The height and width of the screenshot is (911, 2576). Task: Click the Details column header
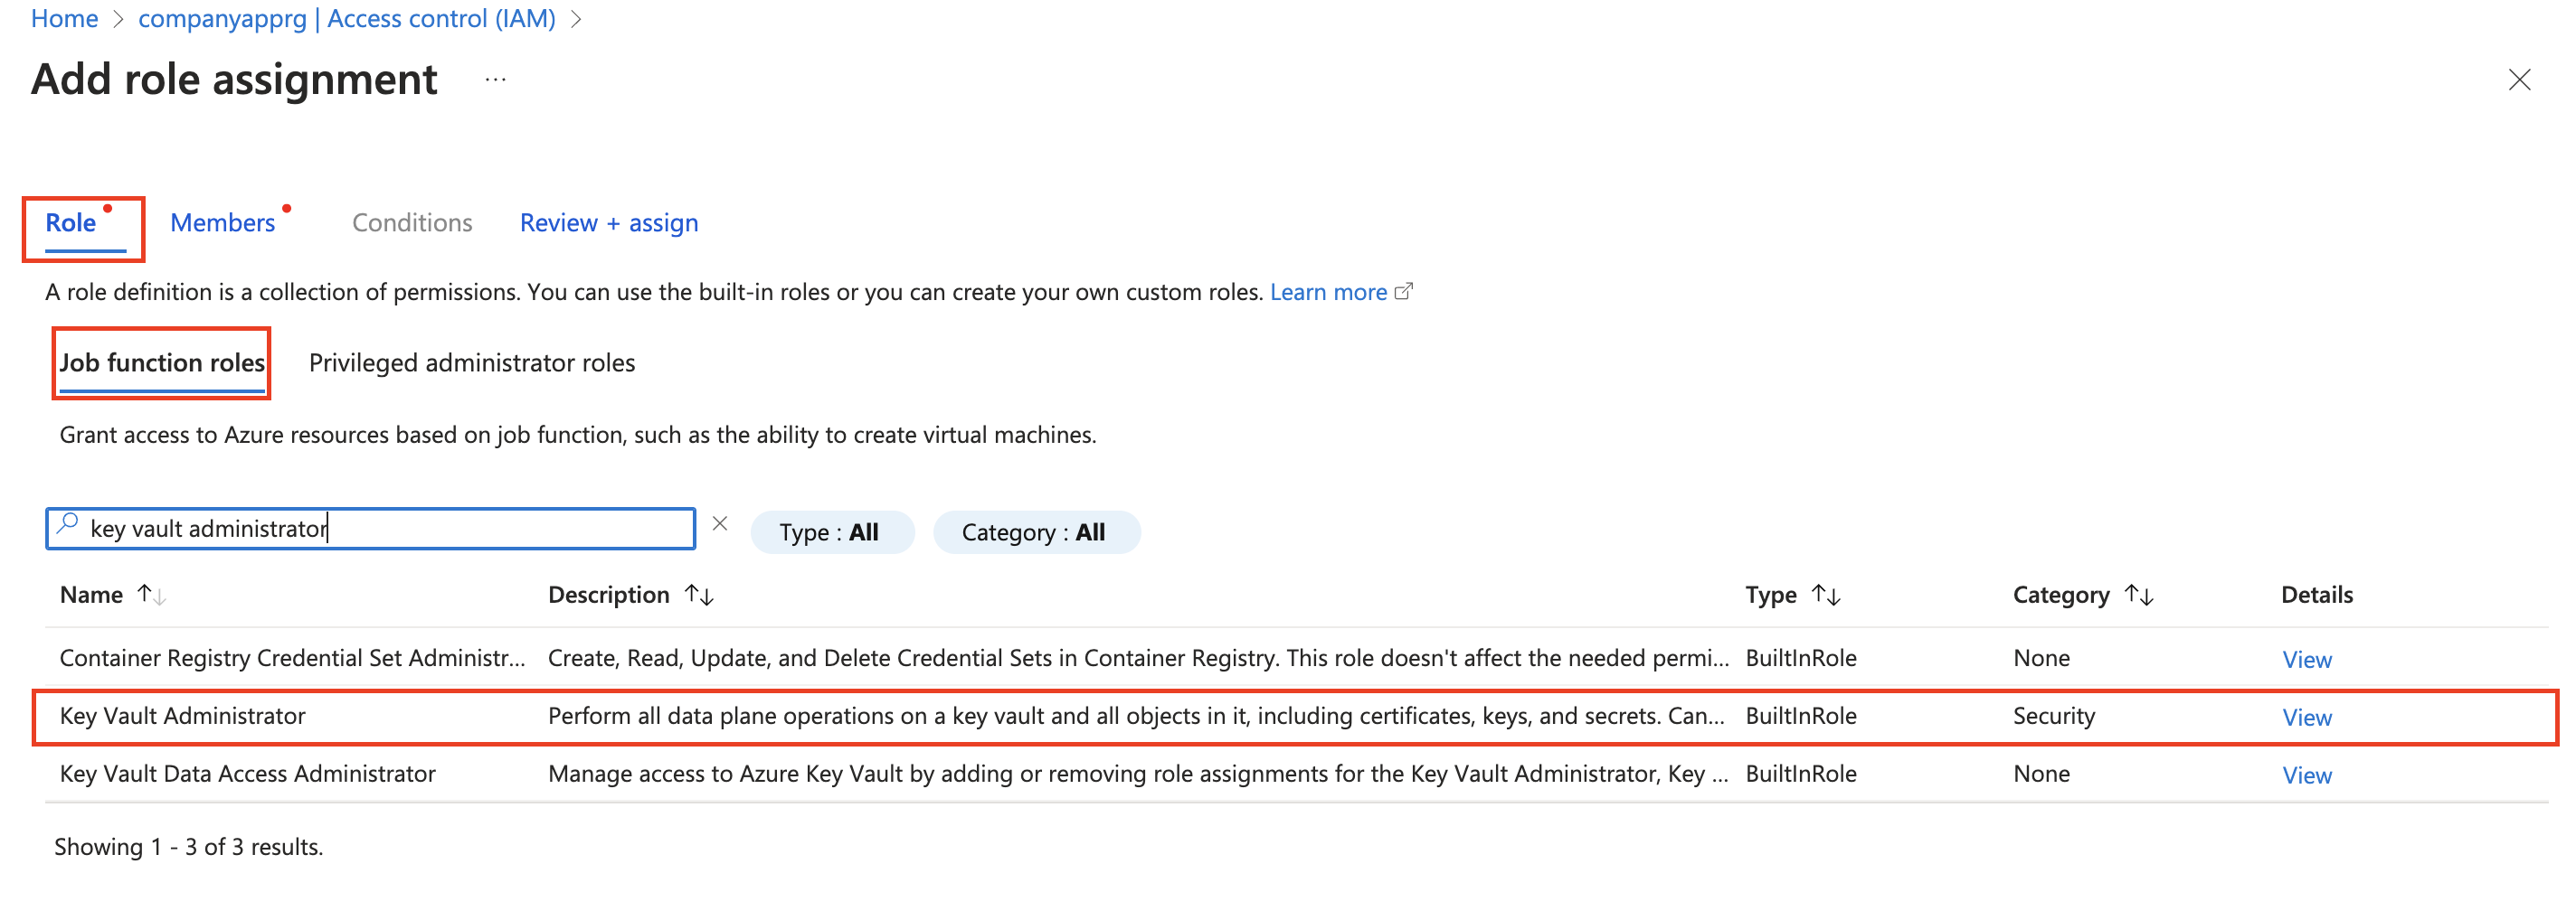click(x=2316, y=596)
